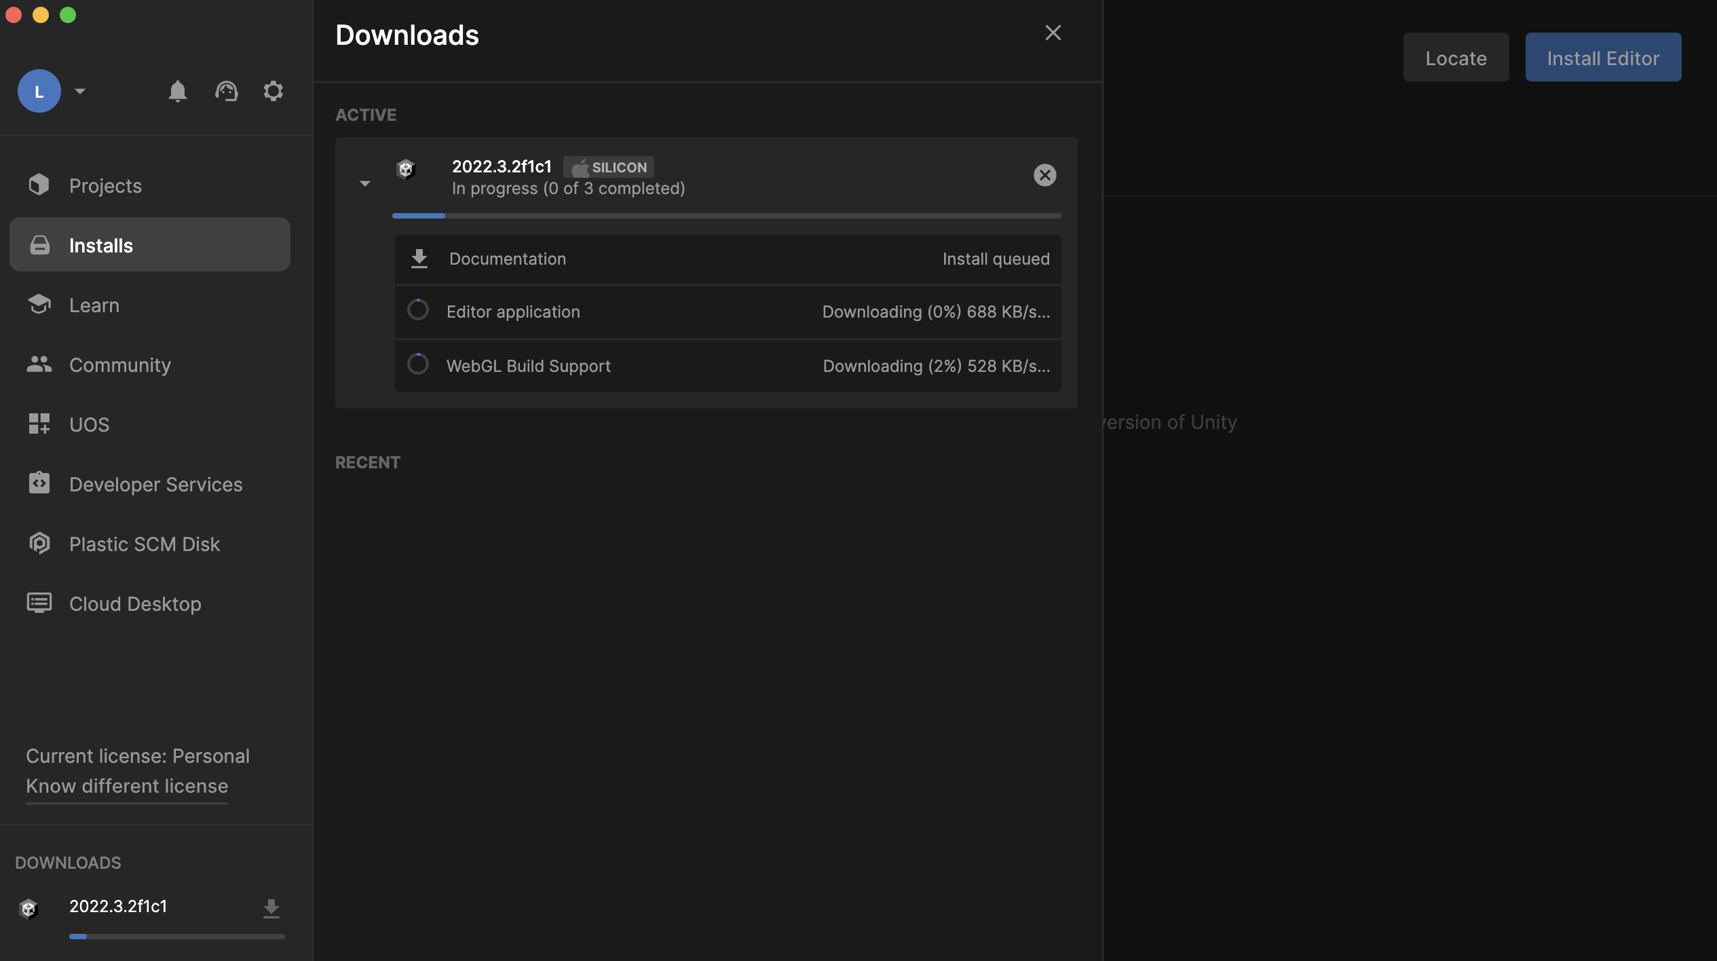Select the Installs menu item
Image resolution: width=1717 pixels, height=961 pixels.
150,244
